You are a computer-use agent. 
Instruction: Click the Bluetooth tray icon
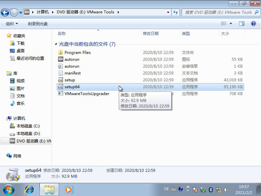(x=211, y=190)
